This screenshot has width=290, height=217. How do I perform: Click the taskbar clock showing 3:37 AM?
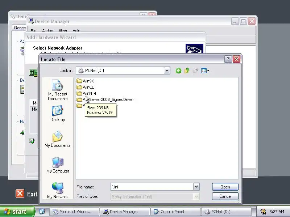(277, 212)
